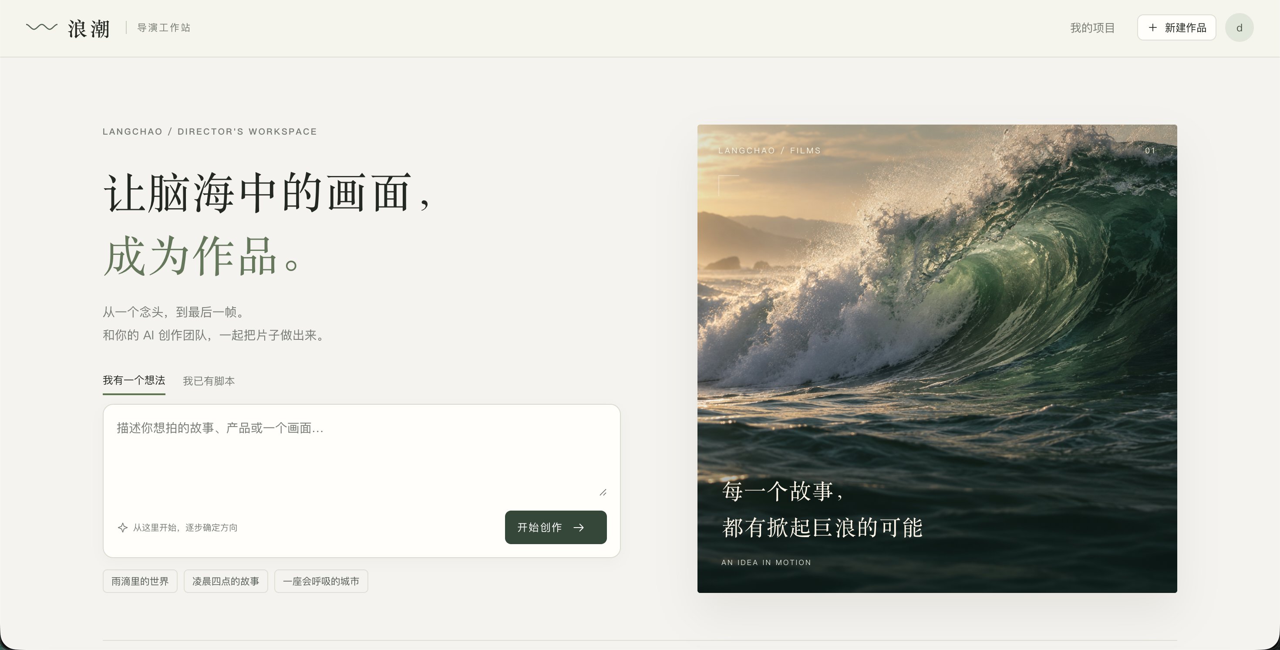1280x650 pixels.
Task: Click the 01 number on the poster
Action: (1150, 150)
